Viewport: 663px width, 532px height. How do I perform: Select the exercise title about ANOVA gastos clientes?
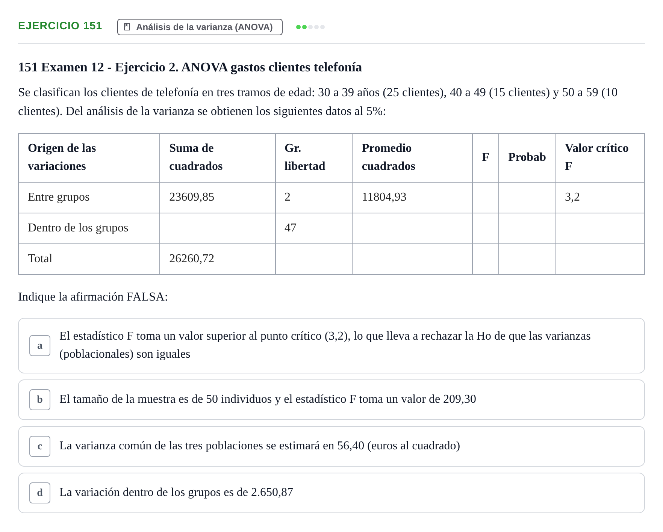click(x=190, y=67)
